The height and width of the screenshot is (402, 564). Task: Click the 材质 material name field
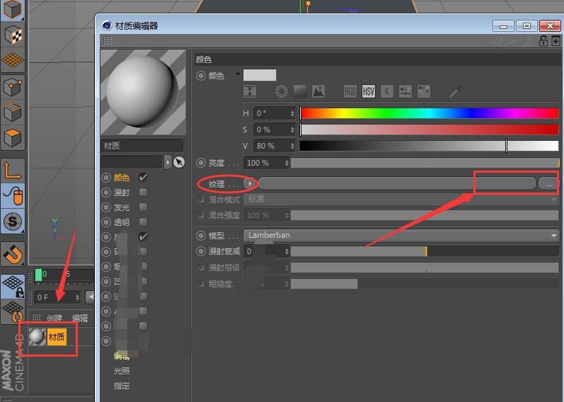142,146
